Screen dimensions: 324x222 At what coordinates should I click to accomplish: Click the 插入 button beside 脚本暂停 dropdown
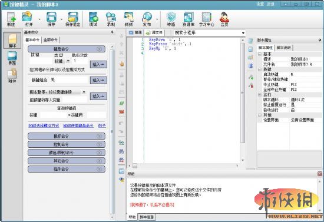(98, 96)
